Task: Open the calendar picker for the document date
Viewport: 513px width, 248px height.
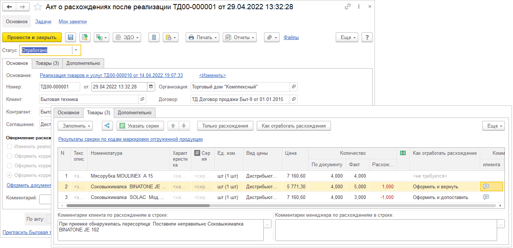Action: [151, 87]
